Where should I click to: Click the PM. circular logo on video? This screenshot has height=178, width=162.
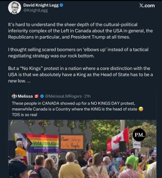pyautogui.click(x=139, y=135)
